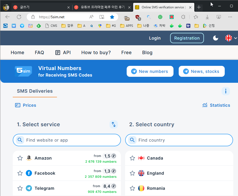Click the 5sim logo
Viewport: 238px width, 196px height.
23,71
